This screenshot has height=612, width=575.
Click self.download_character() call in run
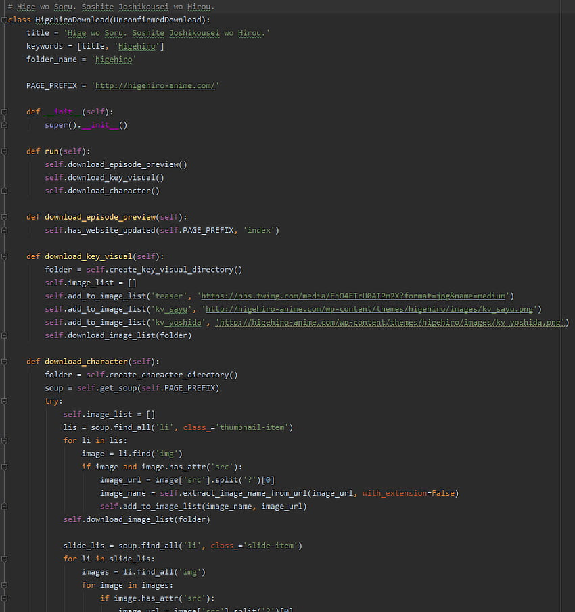click(x=102, y=191)
